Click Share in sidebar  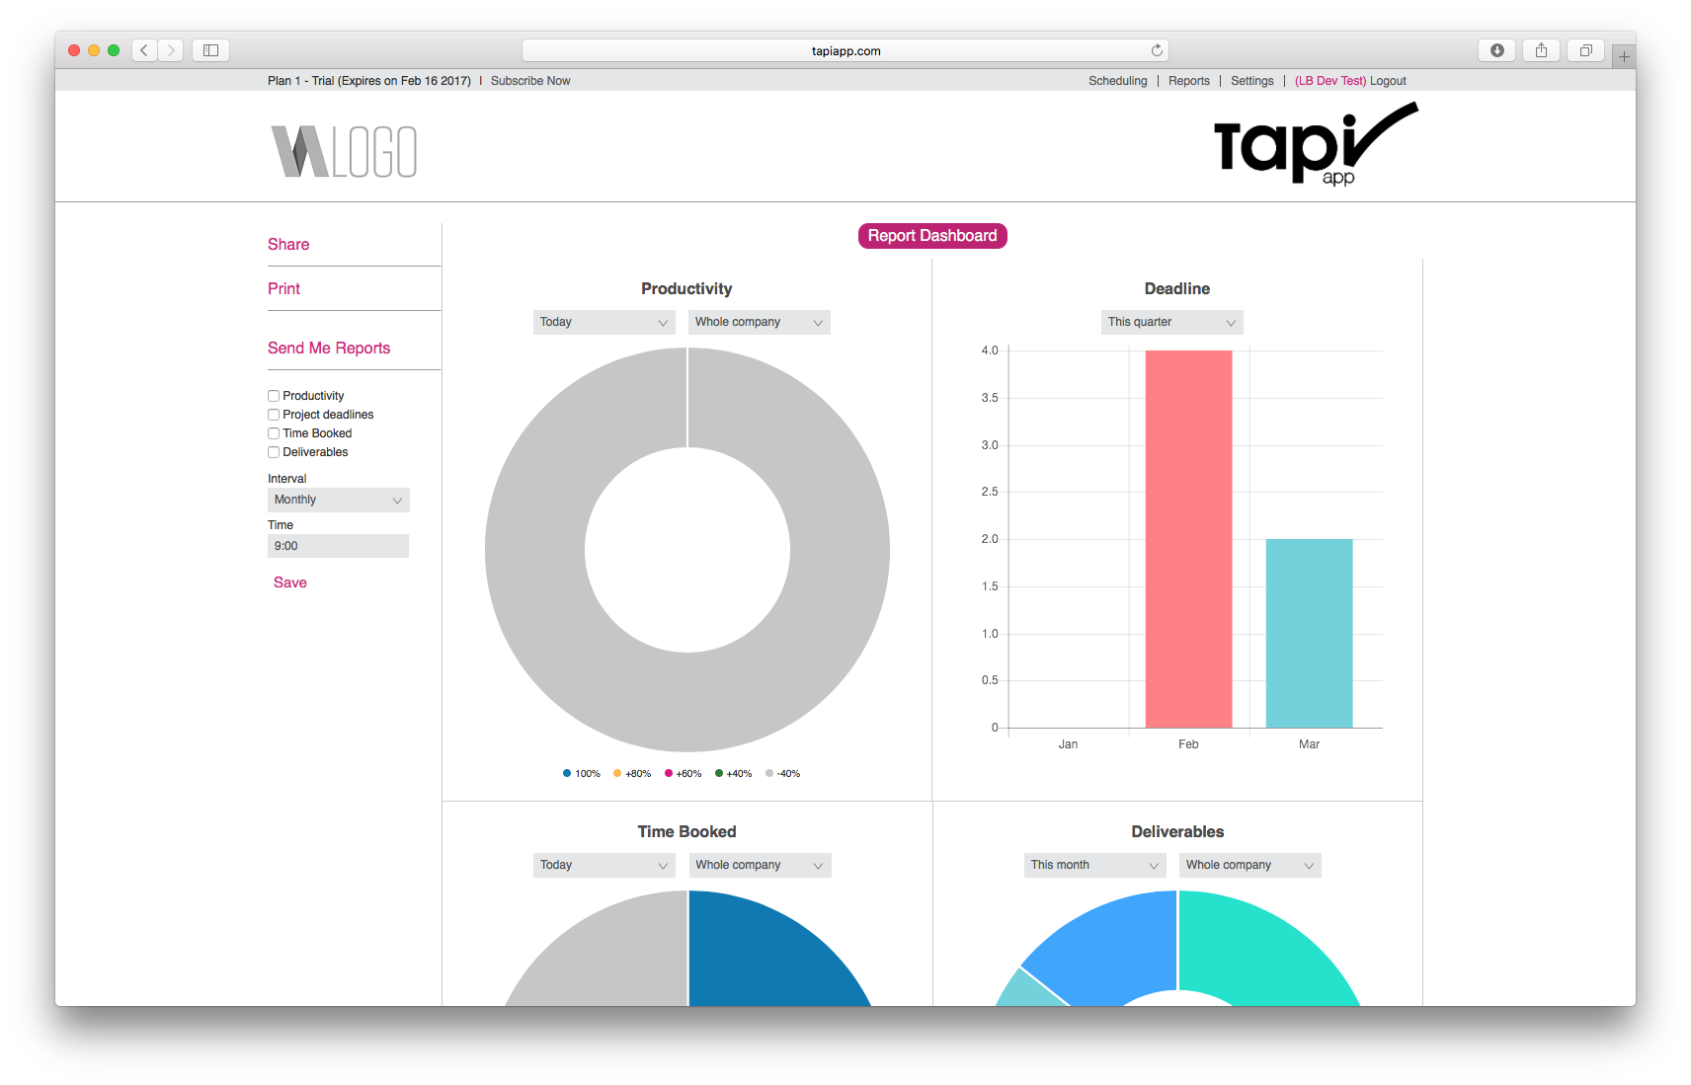(x=288, y=244)
